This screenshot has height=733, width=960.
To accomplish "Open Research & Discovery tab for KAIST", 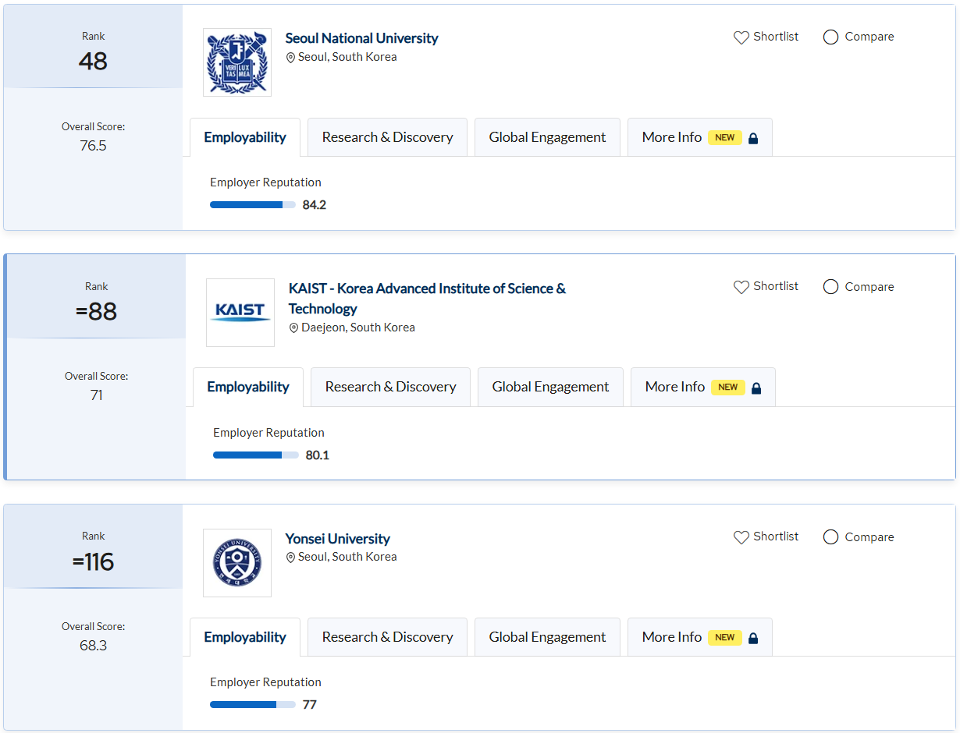I will coord(390,387).
